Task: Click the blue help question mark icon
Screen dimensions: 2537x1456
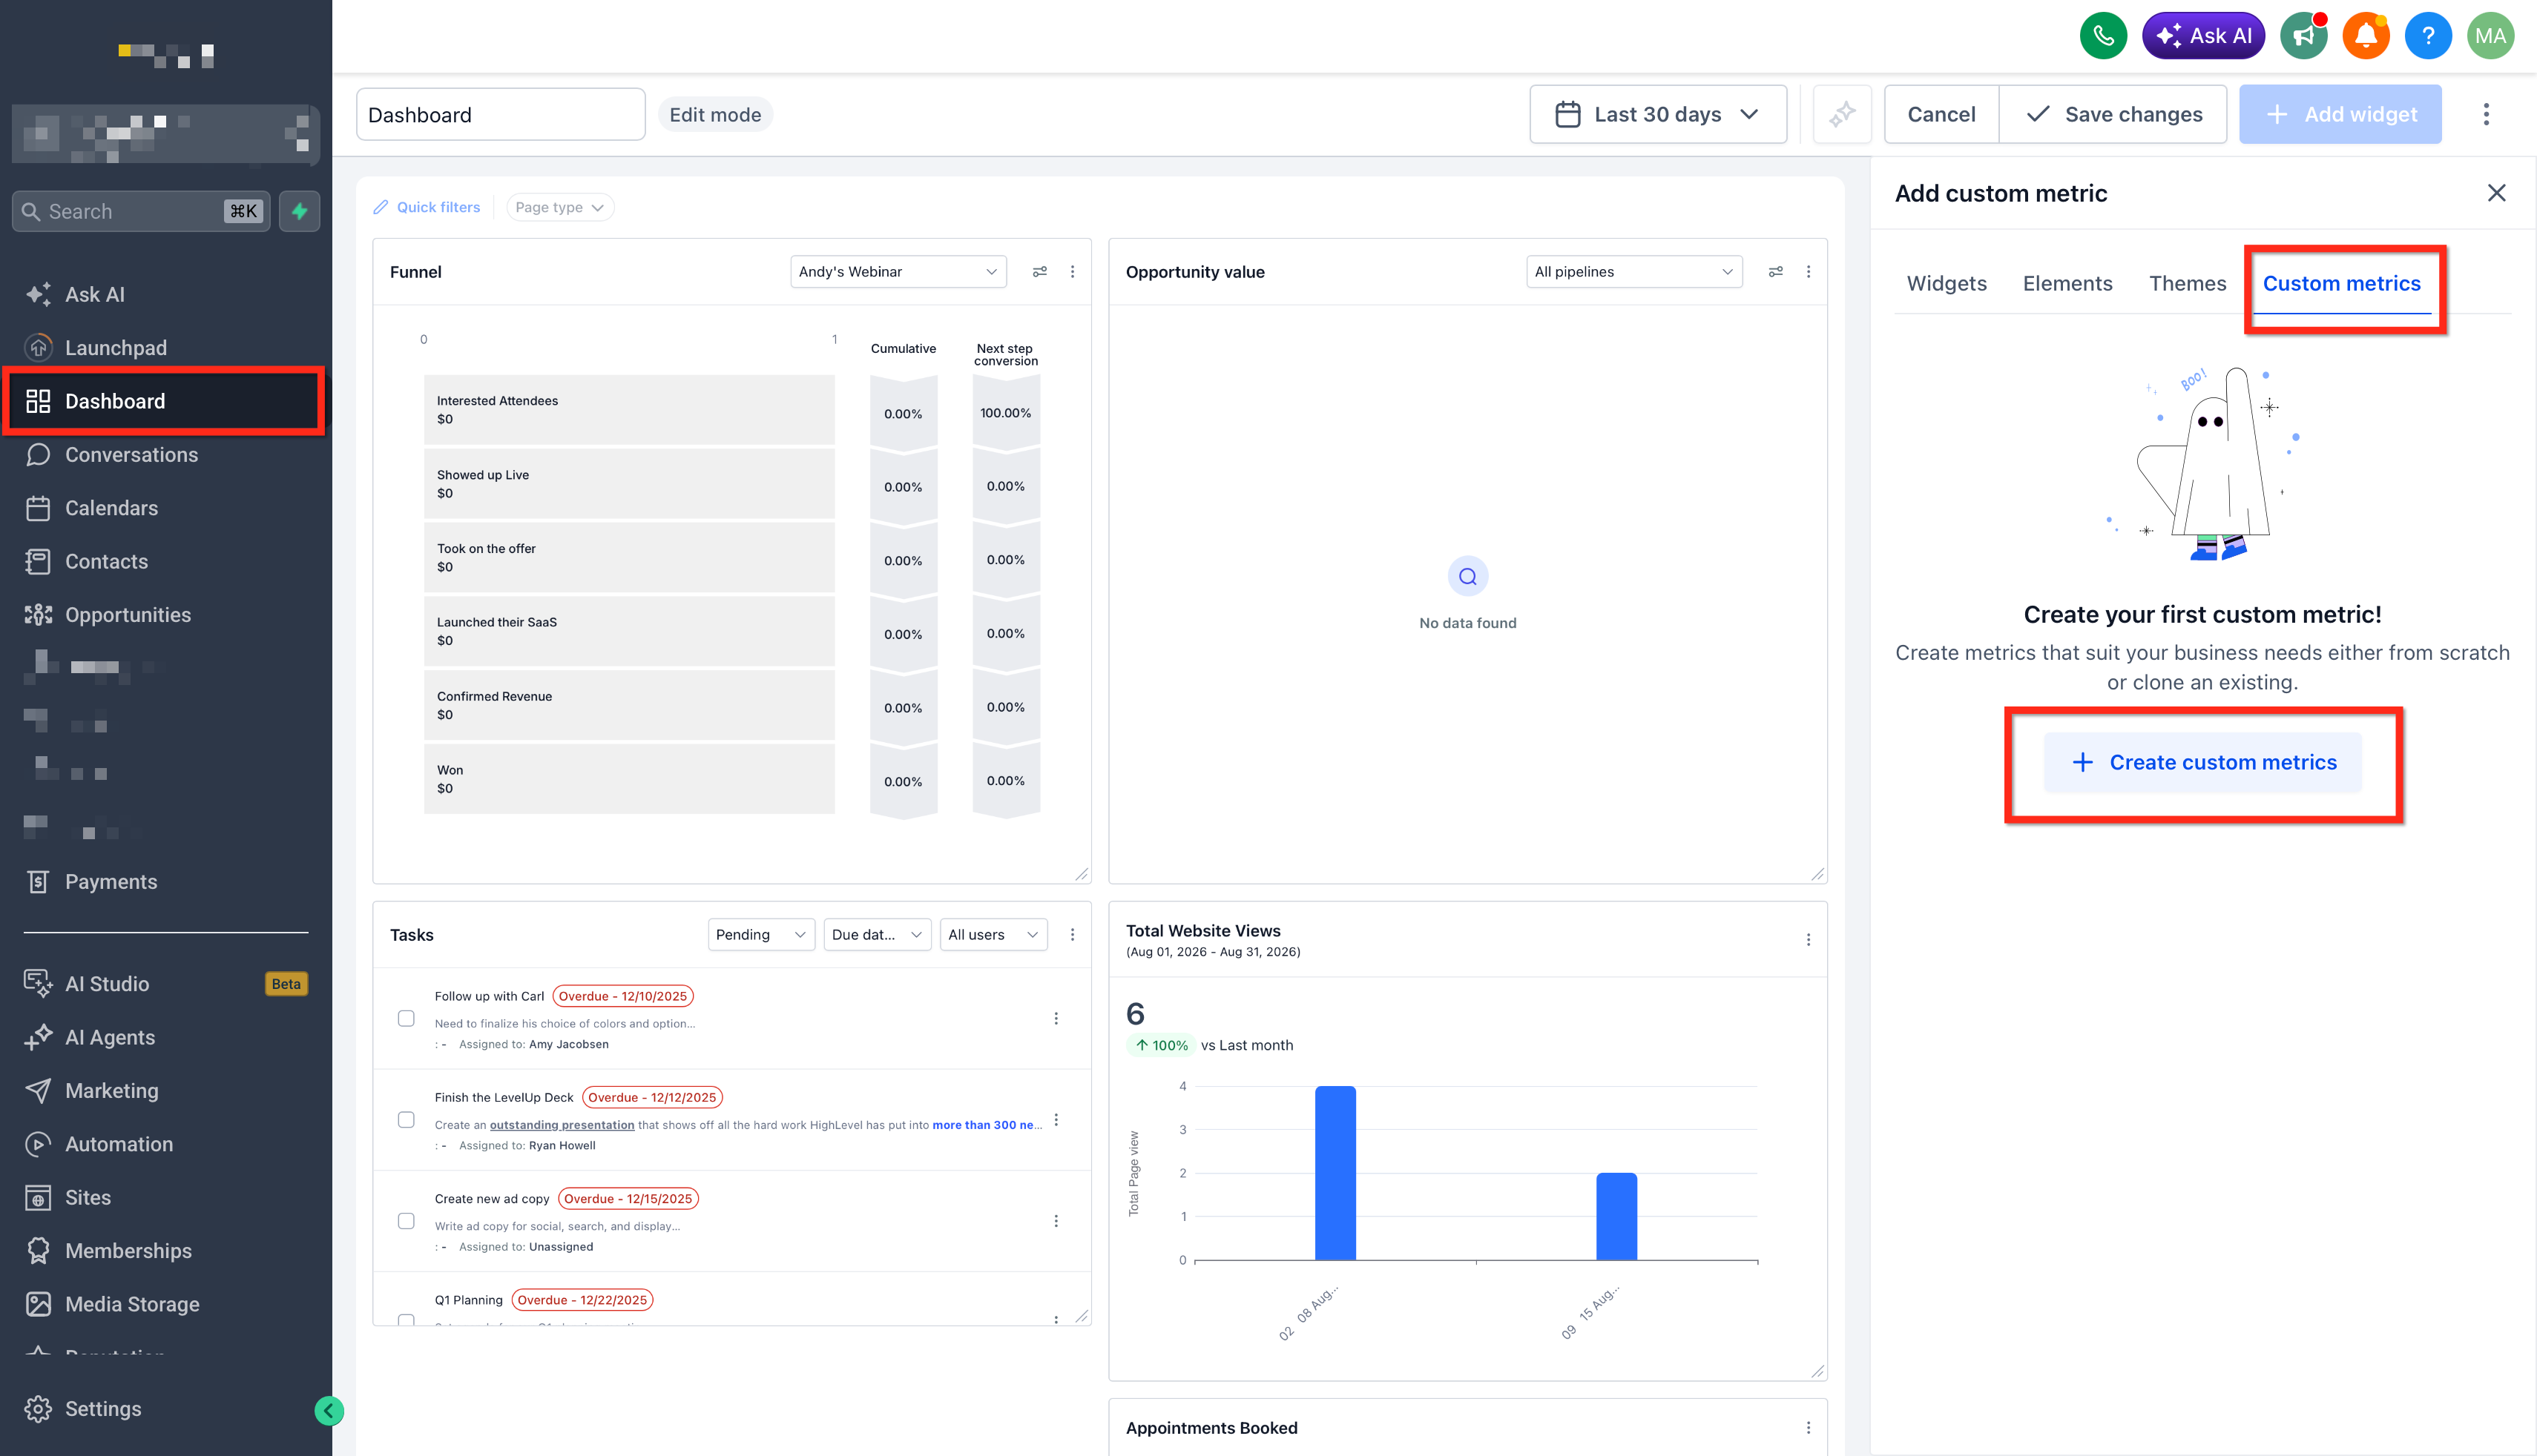Action: coord(2428,36)
